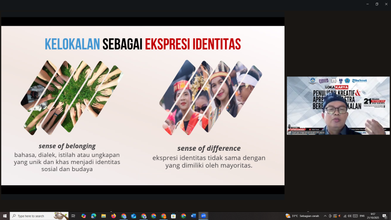Image resolution: width=391 pixels, height=220 pixels.
Task: Select the active Zoom taskbar icon
Action: (204, 216)
